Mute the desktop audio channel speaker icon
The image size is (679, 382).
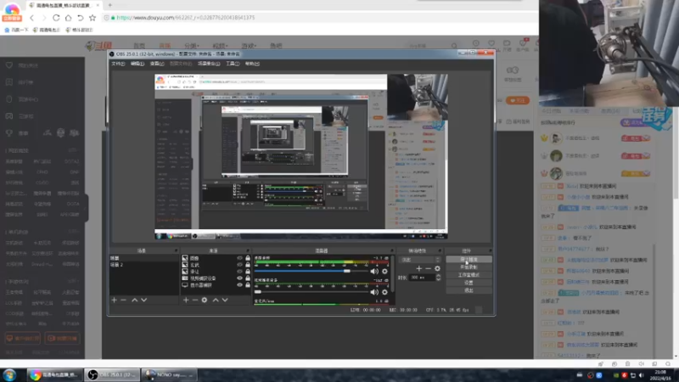coord(374,271)
